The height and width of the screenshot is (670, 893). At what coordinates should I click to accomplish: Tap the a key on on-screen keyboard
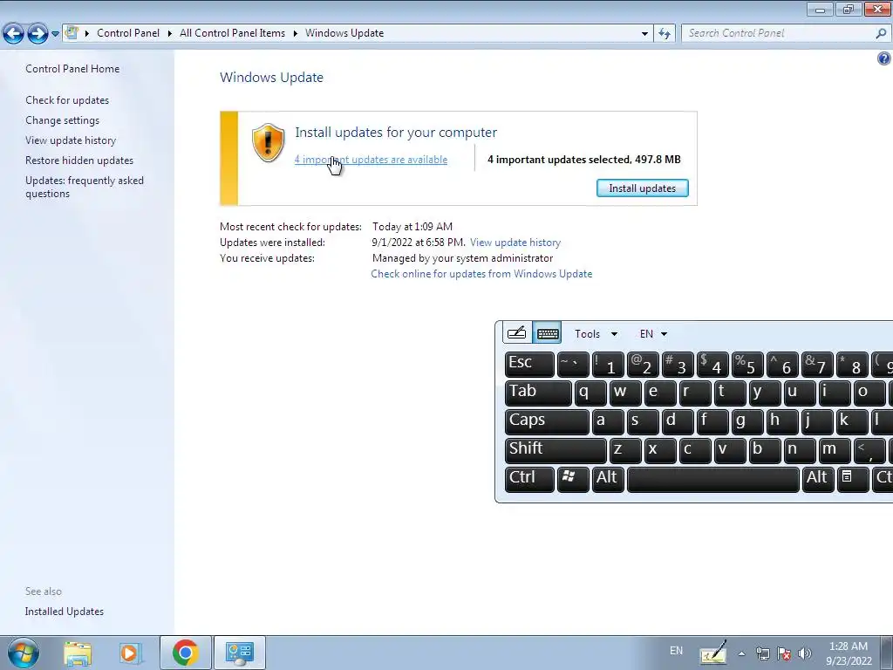point(608,421)
